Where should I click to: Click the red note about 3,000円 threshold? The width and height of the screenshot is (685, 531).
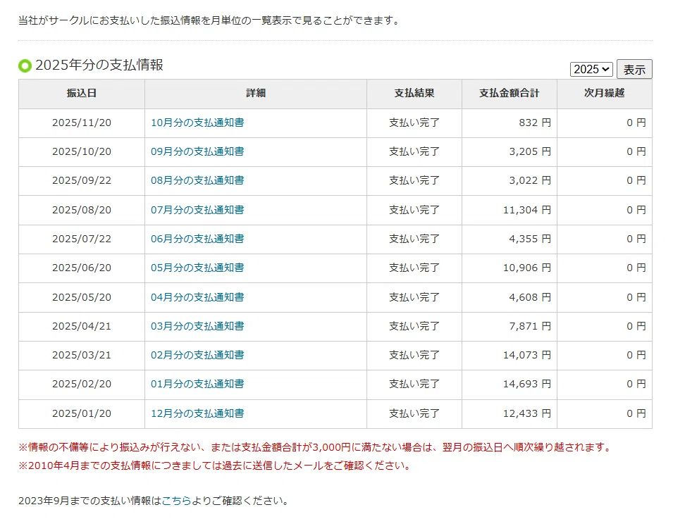click(x=314, y=447)
